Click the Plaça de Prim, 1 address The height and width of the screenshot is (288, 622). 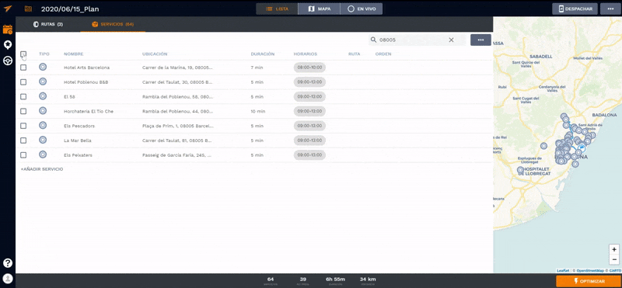coord(178,126)
